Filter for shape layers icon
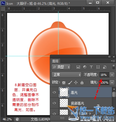Image resolution: width=116 pixels, height=122 pixels. [98, 67]
